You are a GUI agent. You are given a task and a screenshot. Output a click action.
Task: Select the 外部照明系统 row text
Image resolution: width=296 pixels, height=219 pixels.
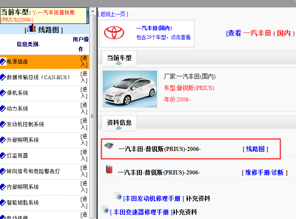coord(23,140)
